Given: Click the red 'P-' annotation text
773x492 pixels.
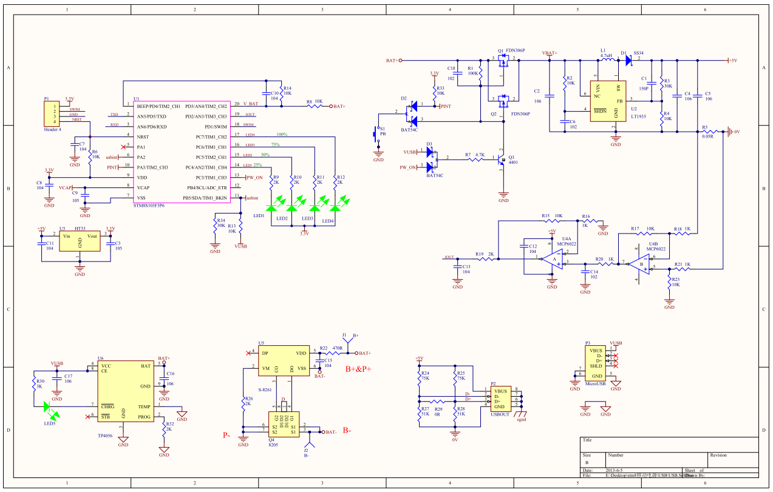Looking at the screenshot, I should [x=226, y=435].
